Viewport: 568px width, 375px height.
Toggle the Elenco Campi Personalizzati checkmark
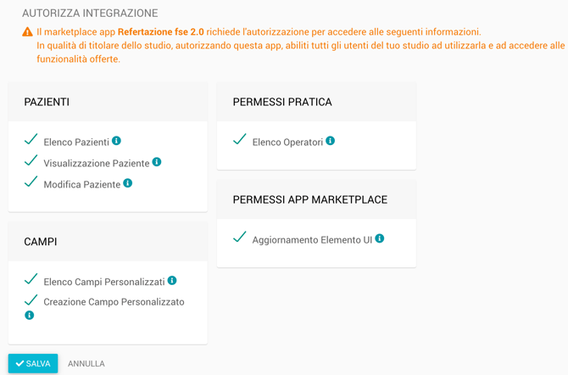(31, 278)
